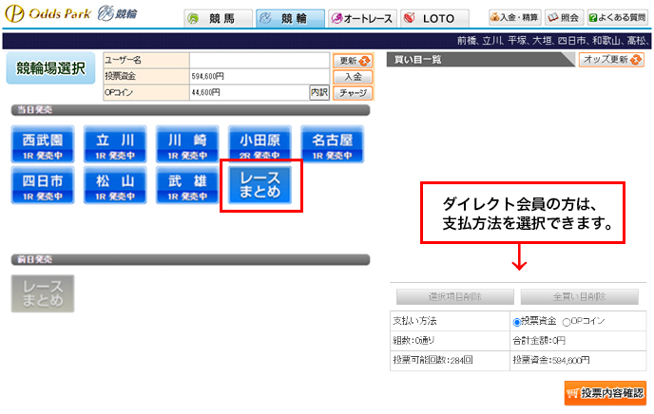Click the ユーザー名 field
The width and height of the screenshot is (654, 414).
click(259, 61)
